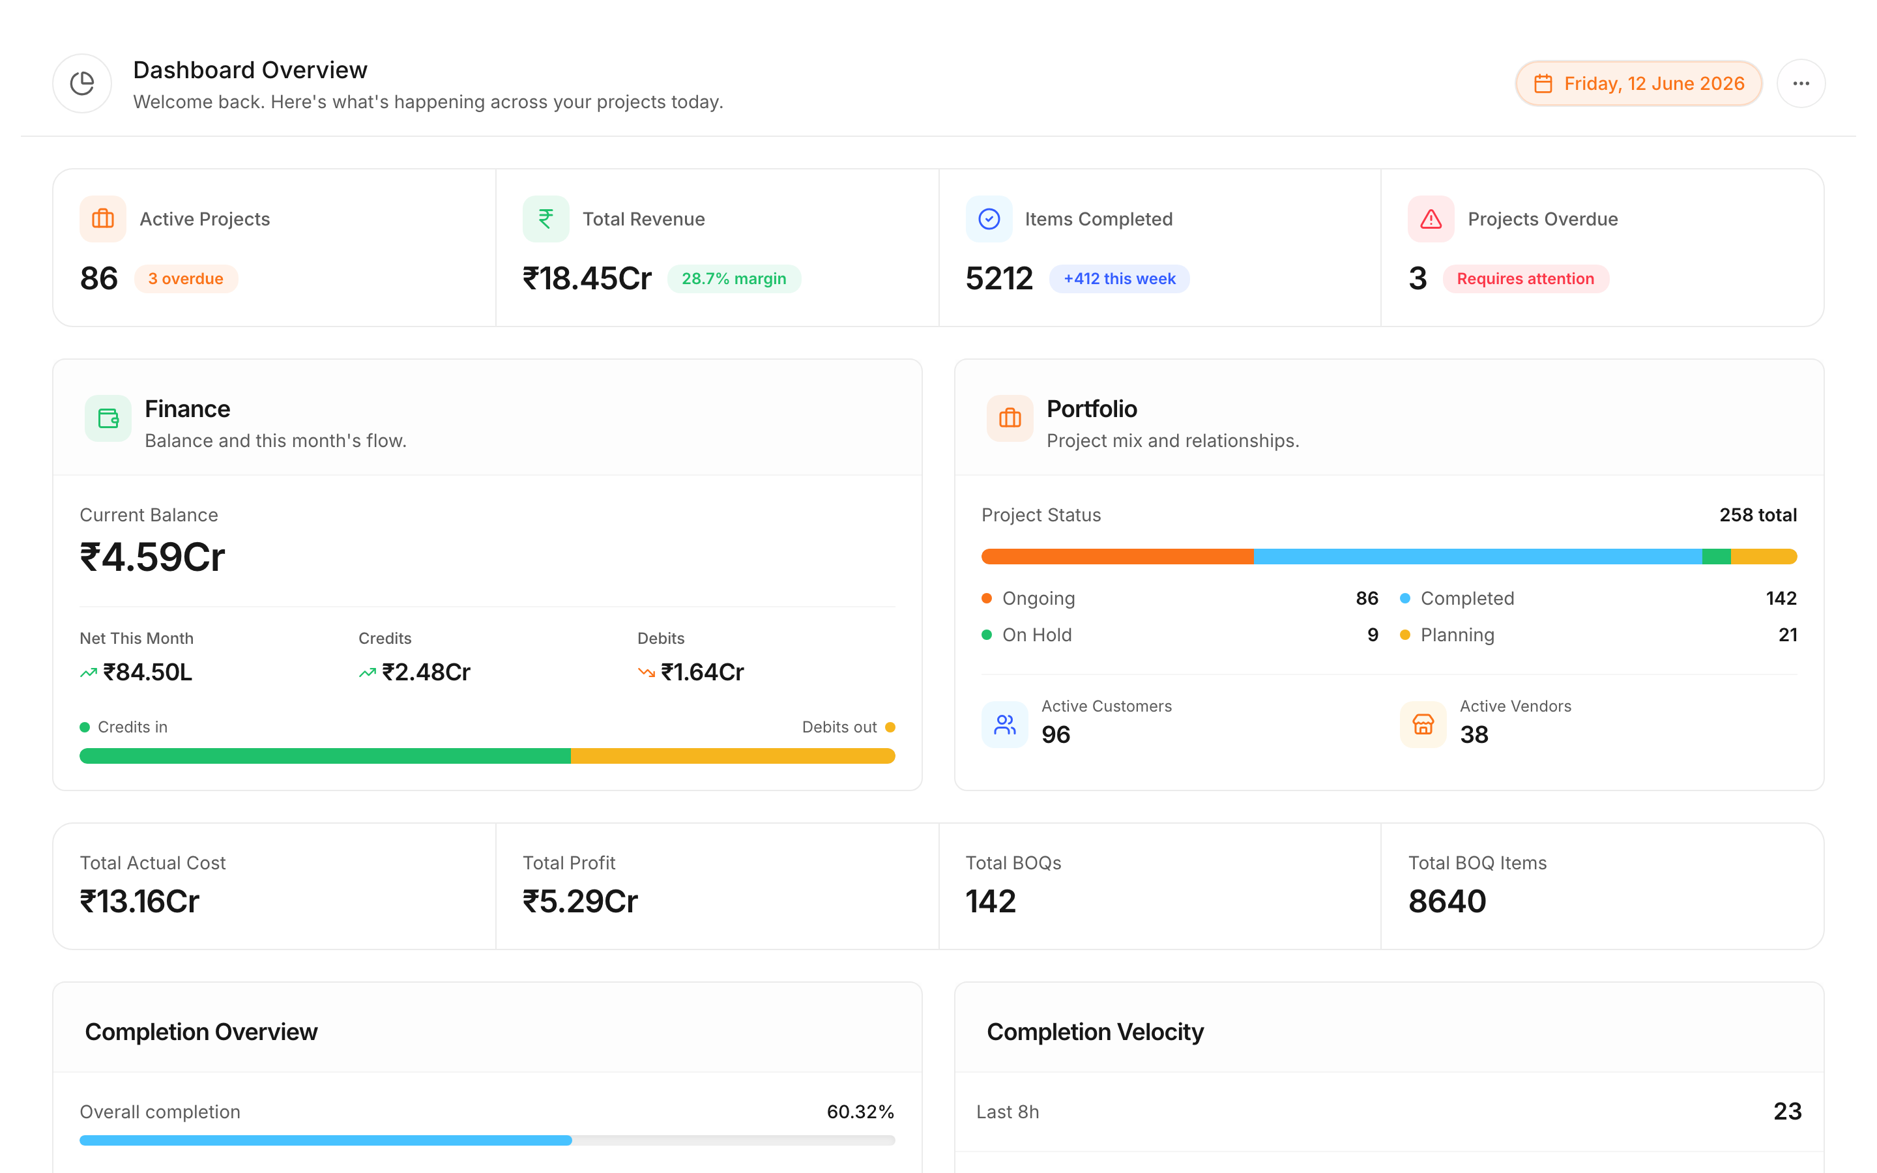Click the orange Ongoing legend dot
This screenshot has height=1173, width=1877.
tap(987, 598)
